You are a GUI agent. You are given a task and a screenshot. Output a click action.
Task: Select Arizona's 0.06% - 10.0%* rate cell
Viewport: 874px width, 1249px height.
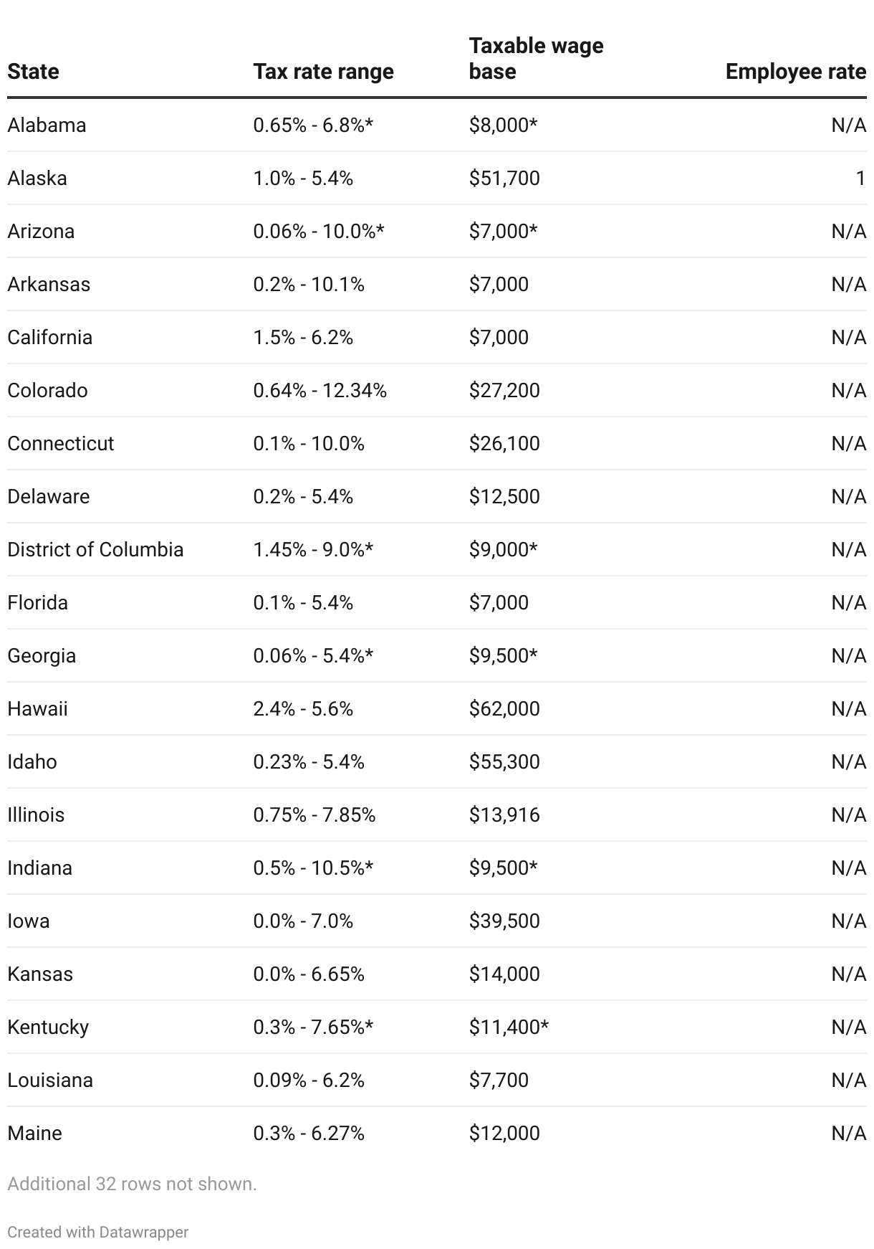(319, 231)
